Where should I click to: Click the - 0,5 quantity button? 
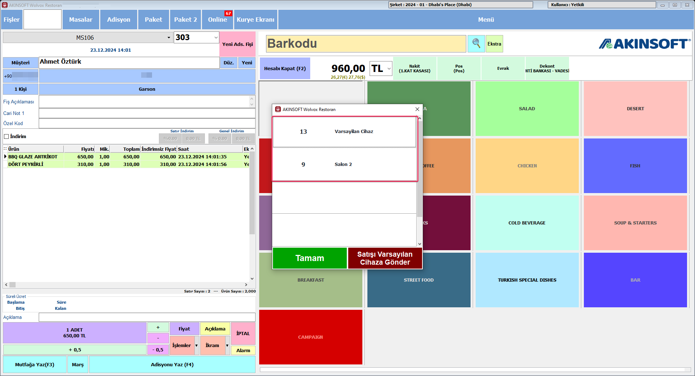[158, 350]
